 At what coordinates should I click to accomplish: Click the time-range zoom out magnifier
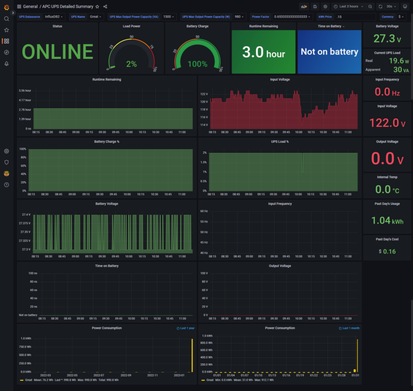(370, 6)
